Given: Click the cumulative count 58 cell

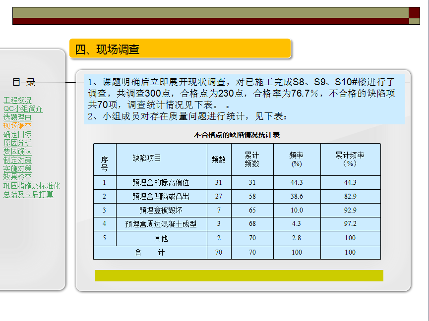Looking at the screenshot, I should pos(252,197).
